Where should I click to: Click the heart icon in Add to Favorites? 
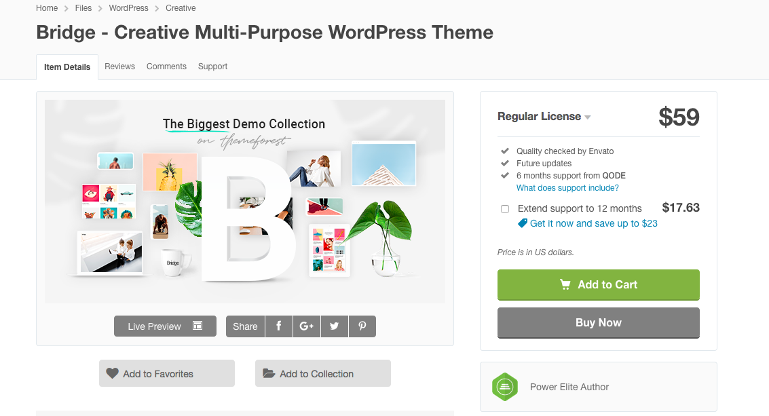coord(112,373)
